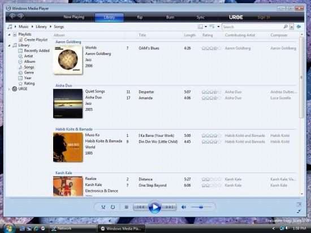
Task: Click the Play button
Action: pyautogui.click(x=155, y=207)
